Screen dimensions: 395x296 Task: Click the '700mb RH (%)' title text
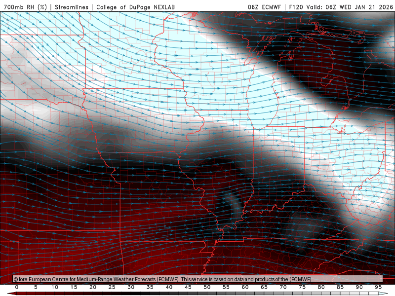point(25,7)
